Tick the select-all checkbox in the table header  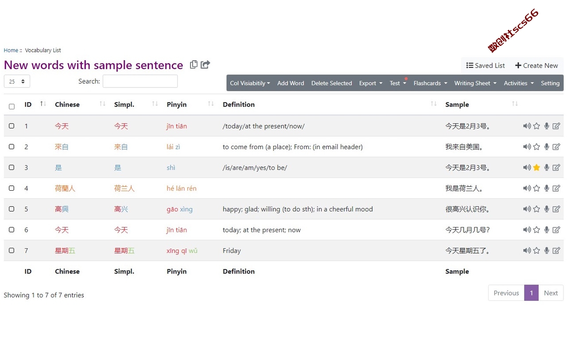(12, 106)
